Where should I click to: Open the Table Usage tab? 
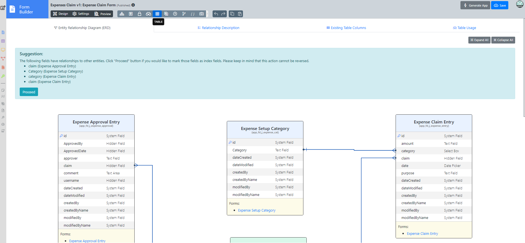click(x=465, y=28)
